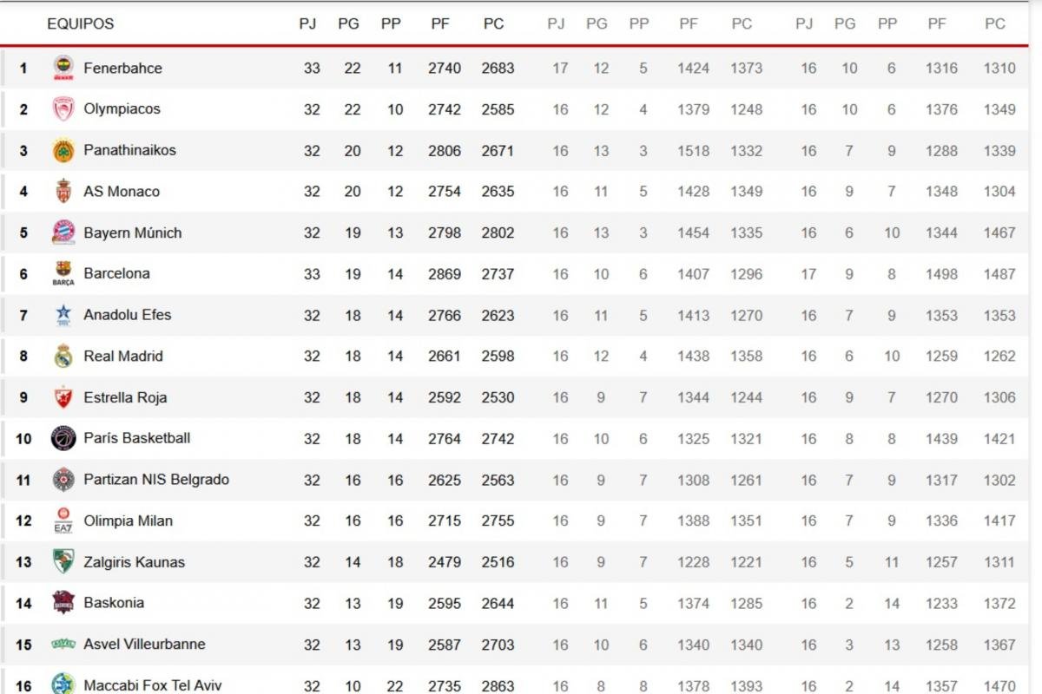Open the Maccabi Fox Tel Aviv link
Viewport: 1042px width, 694px height.
pos(152,685)
